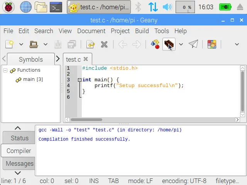This screenshot has width=247, height=185.
Task: Open the color chooser icon
Action: 212,44
